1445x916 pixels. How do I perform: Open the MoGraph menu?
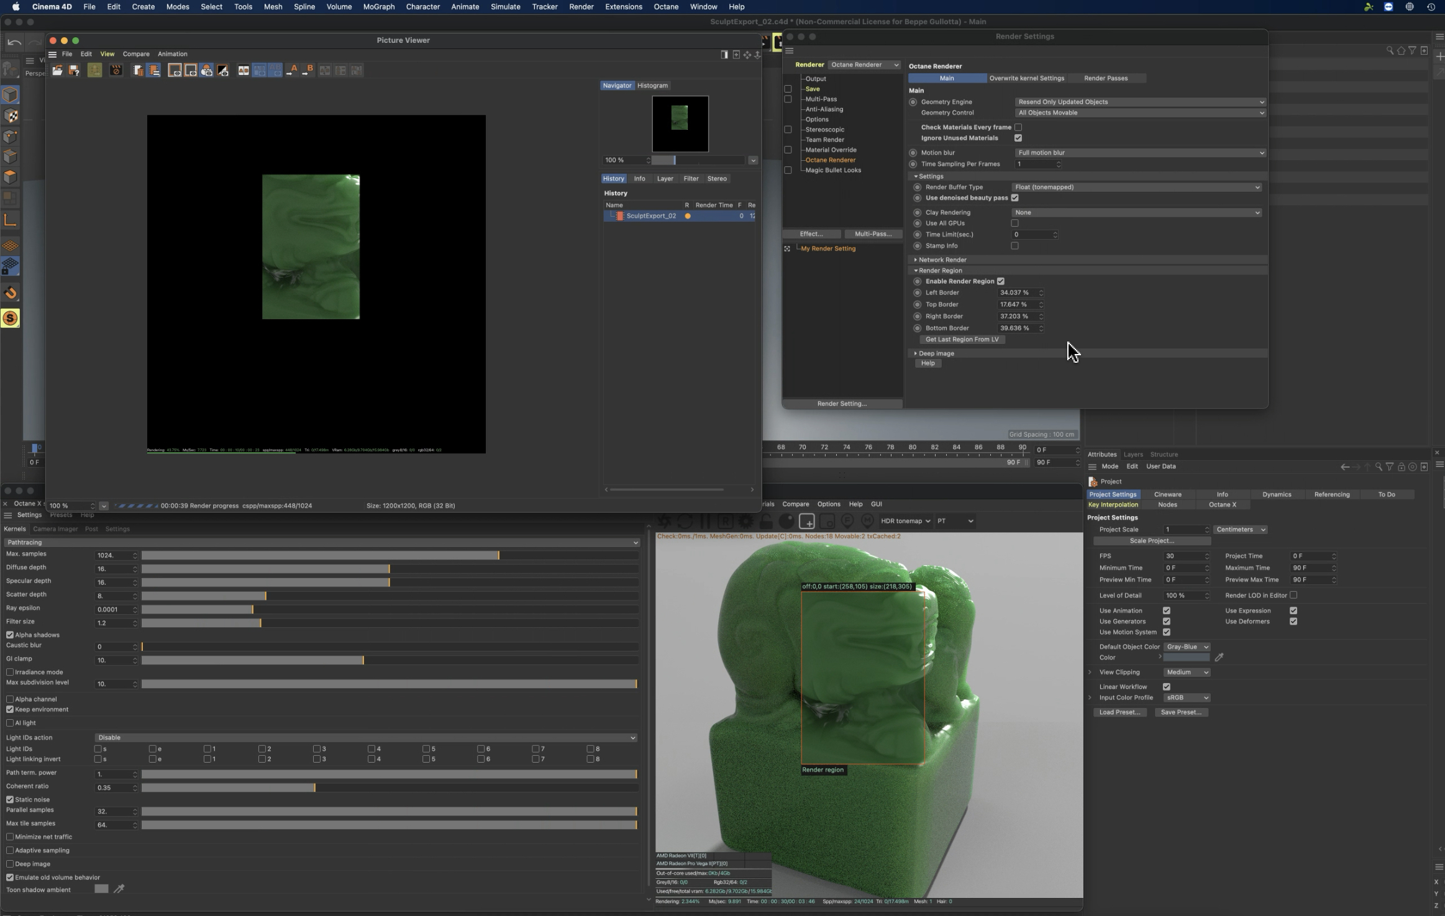(x=378, y=7)
